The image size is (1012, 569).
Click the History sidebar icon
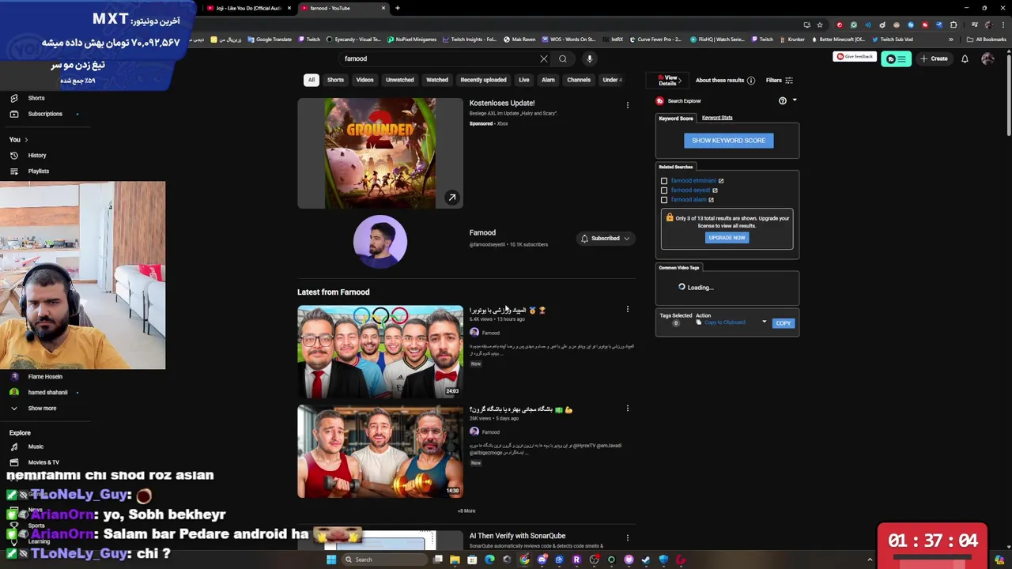pos(13,155)
